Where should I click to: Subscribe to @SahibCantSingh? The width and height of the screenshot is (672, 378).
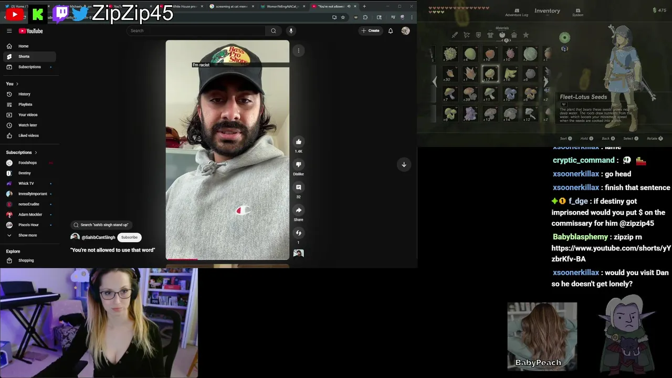pyautogui.click(x=129, y=237)
